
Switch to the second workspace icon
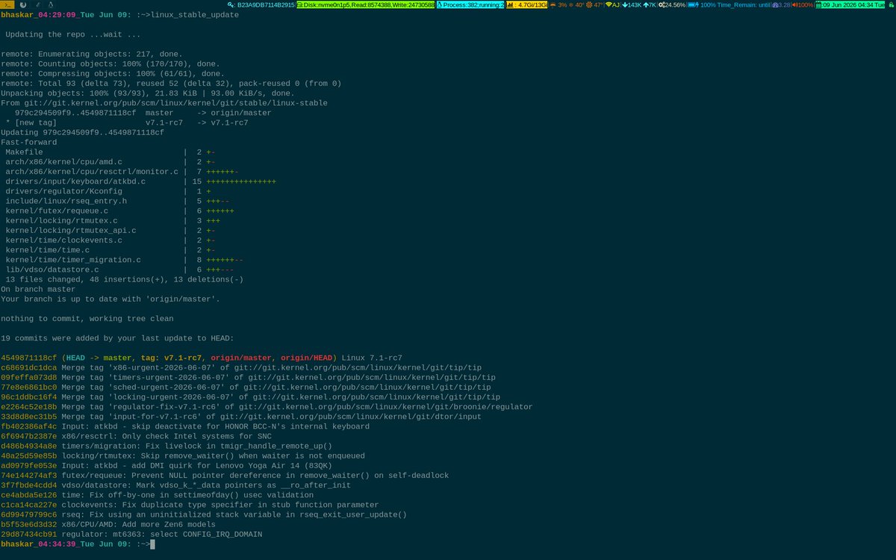click(23, 4)
